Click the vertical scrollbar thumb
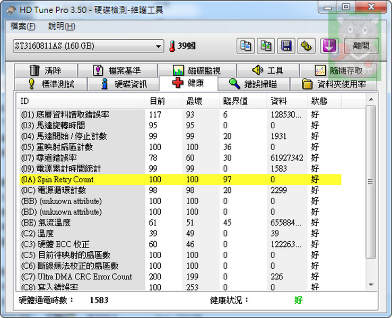The width and height of the screenshot is (392, 318). coord(371,182)
